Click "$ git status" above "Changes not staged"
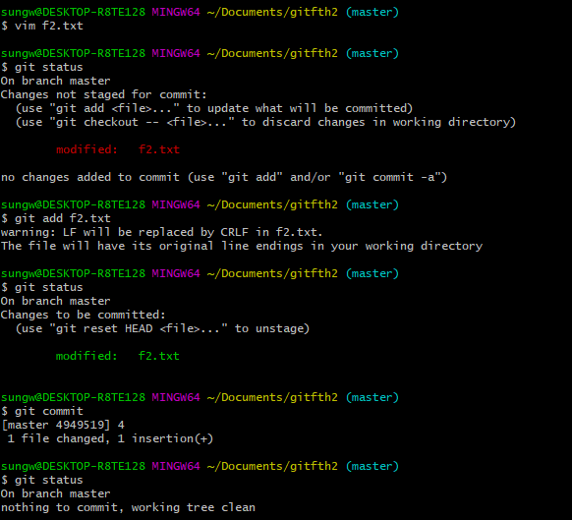 tap(42, 67)
